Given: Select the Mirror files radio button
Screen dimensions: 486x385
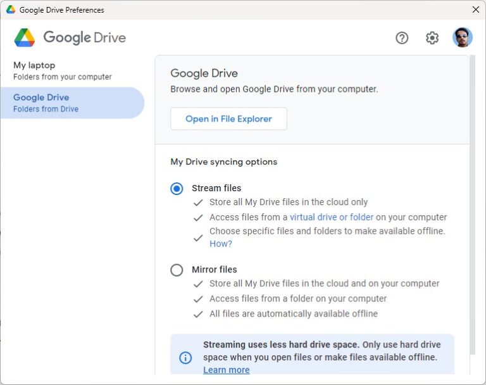Looking at the screenshot, I should tap(177, 270).
